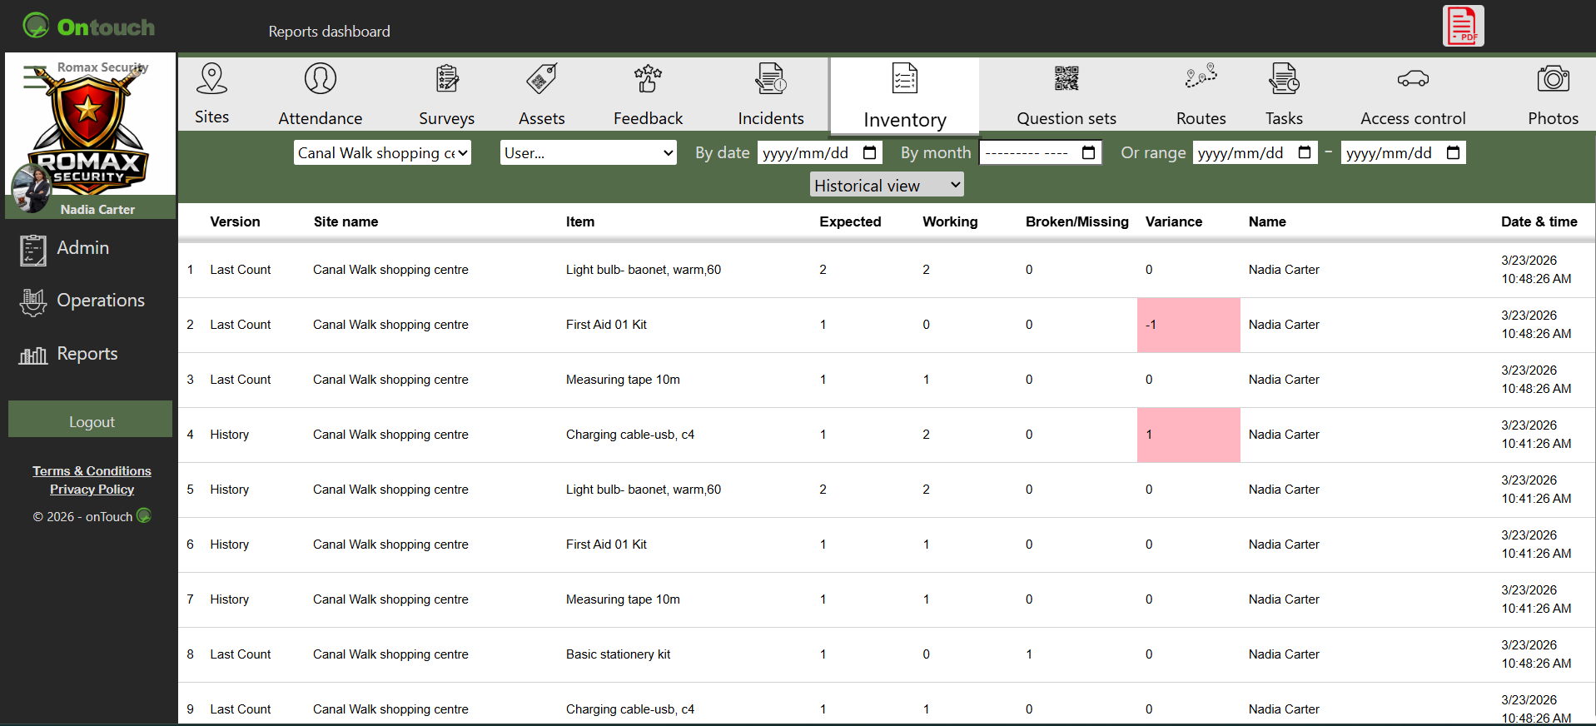Open the User filter dropdown
Screen dimensions: 1596x726
588,153
